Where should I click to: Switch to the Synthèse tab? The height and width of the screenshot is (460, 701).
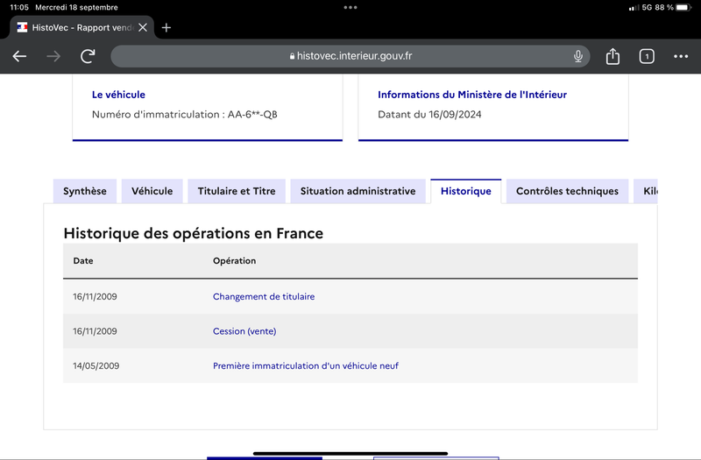pyautogui.click(x=85, y=191)
